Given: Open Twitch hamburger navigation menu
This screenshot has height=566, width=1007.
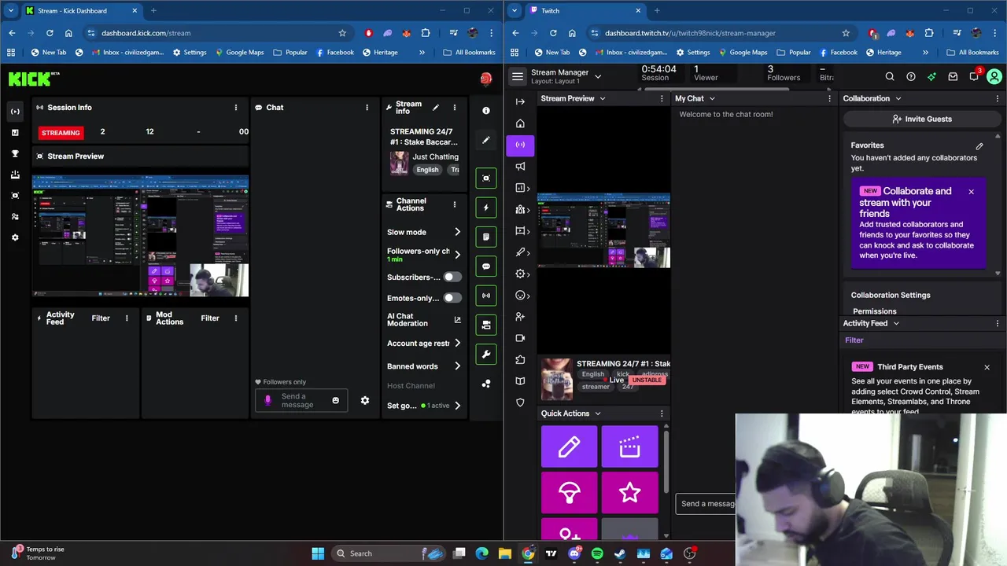Looking at the screenshot, I should 517,76.
